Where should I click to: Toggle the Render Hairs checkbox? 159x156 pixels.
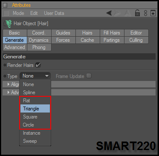click(38, 65)
